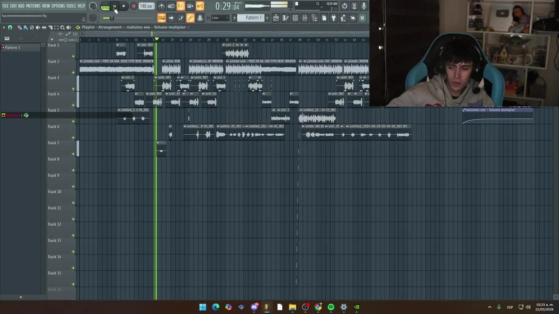This screenshot has height=314, width=559.
Task: Open playlist options menu arrow
Action: [x=4, y=27]
